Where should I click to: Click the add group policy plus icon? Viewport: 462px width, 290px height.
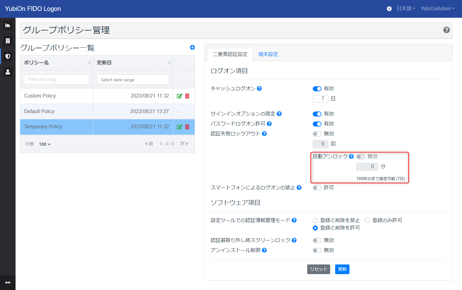tap(192, 47)
